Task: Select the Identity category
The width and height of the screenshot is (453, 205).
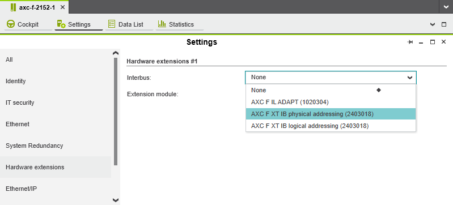Action: pyautogui.click(x=56, y=81)
